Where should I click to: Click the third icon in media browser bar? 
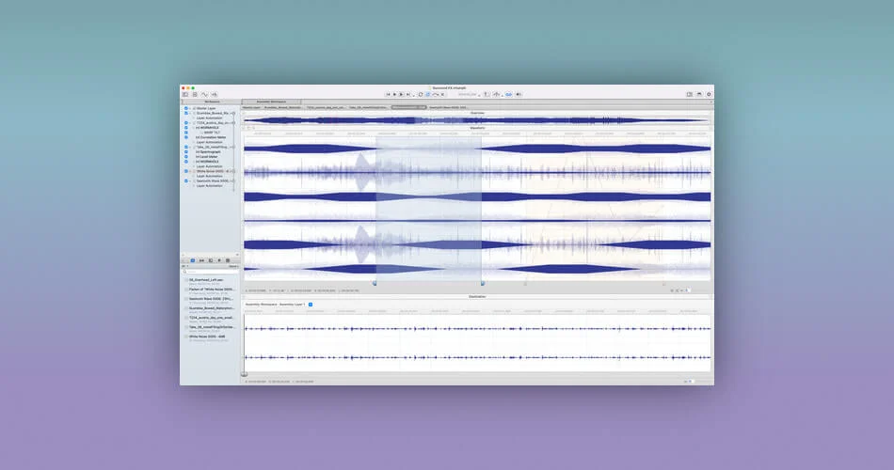coord(211,260)
